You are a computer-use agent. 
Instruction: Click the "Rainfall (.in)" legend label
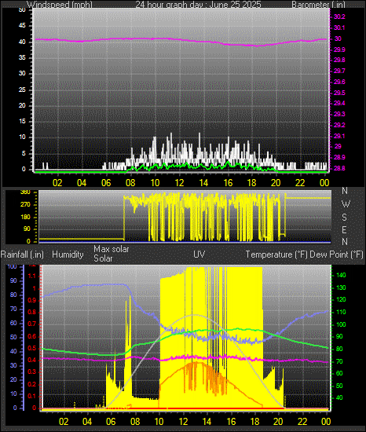22,254
